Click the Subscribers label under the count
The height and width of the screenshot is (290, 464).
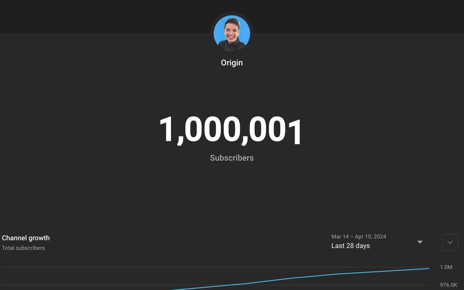232,158
